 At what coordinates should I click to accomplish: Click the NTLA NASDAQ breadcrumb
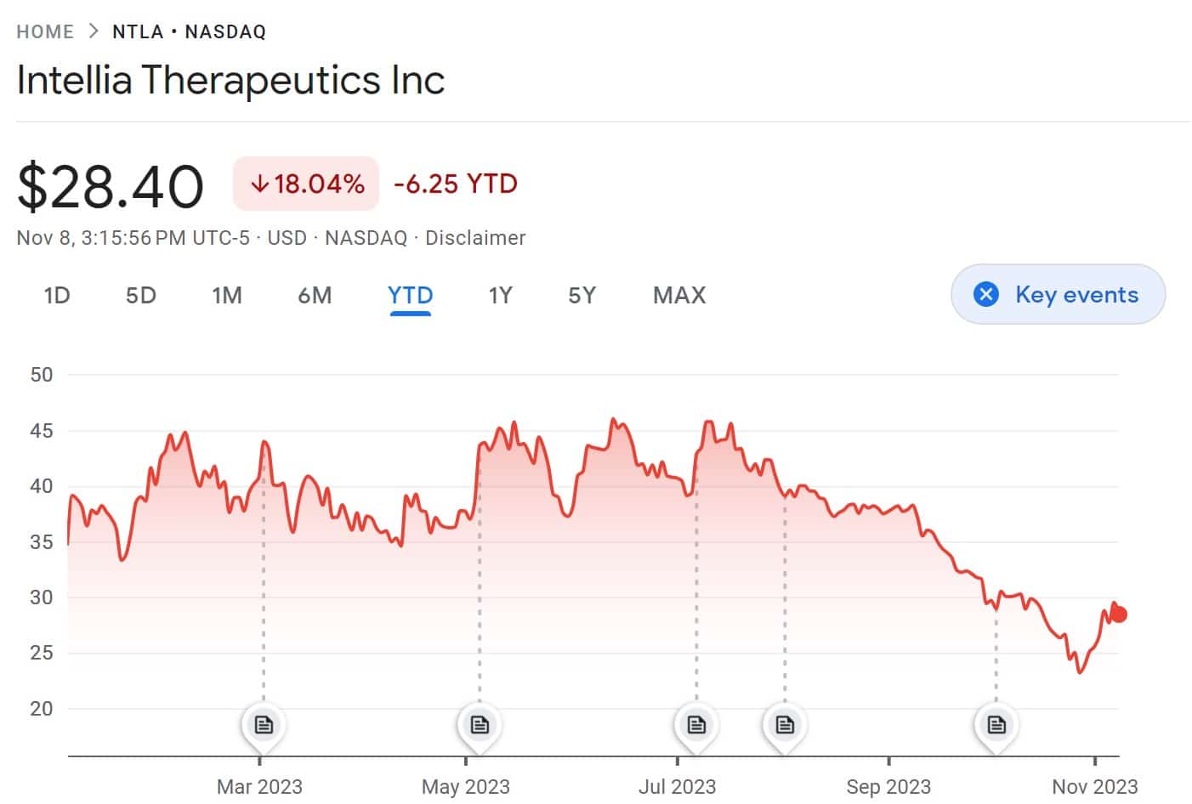189,31
